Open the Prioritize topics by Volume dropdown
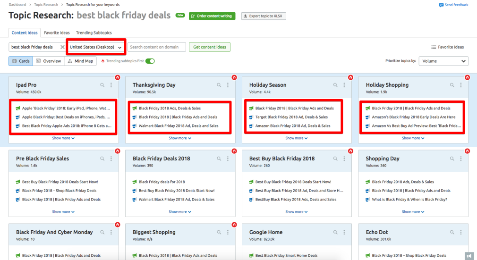The width and height of the screenshot is (477, 260). coord(443,61)
